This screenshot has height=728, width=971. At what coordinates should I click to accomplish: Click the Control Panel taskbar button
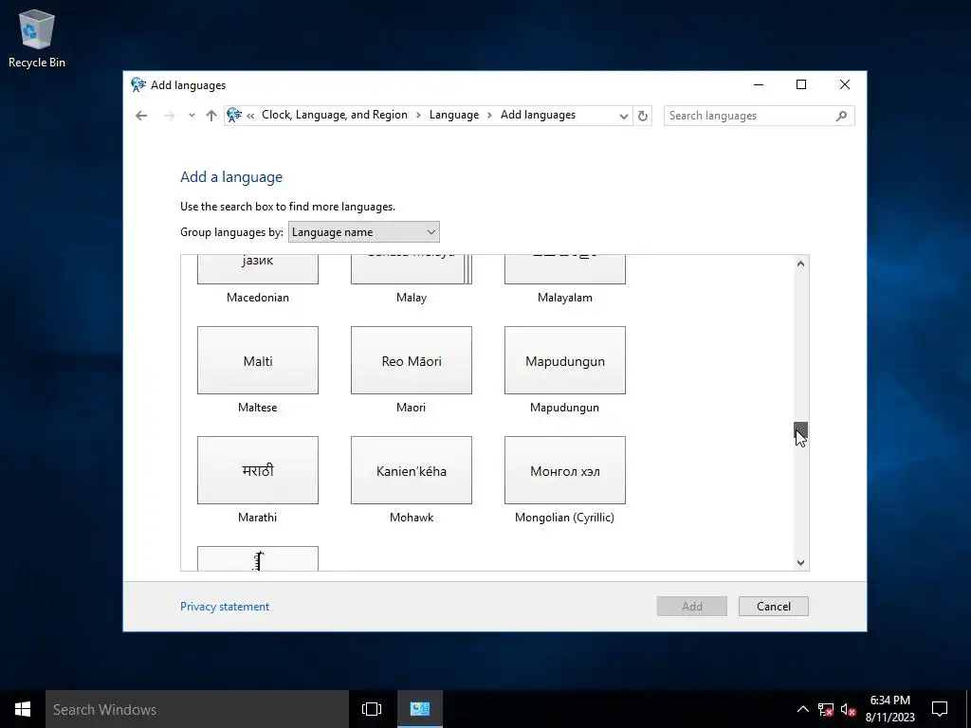tap(419, 709)
